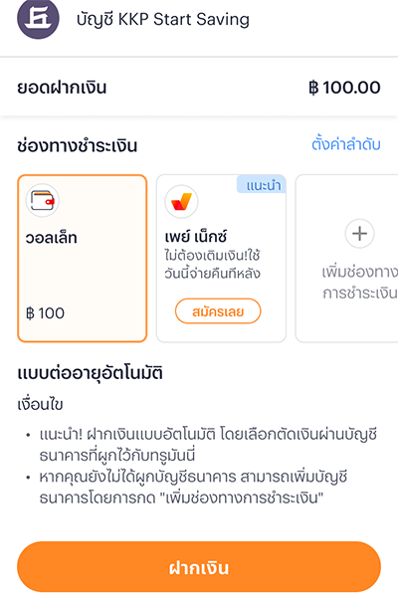
Task: Select the wallet icon in วอลเล็ท card
Action: click(42, 200)
